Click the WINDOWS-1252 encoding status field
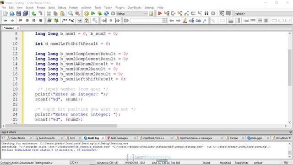 (x=135, y=163)
